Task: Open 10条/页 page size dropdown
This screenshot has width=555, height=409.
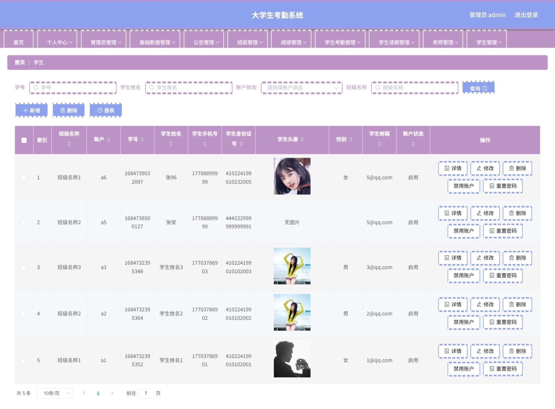Action: pos(55,393)
